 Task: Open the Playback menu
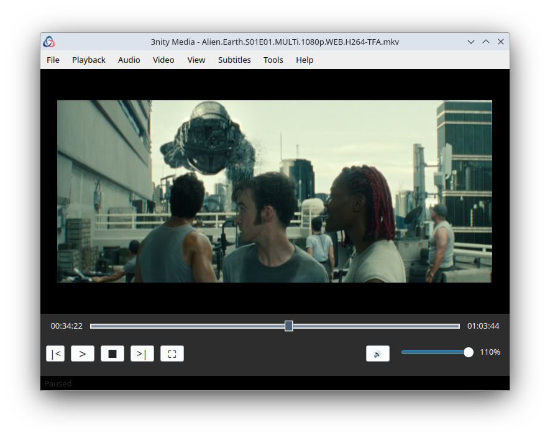click(x=89, y=60)
